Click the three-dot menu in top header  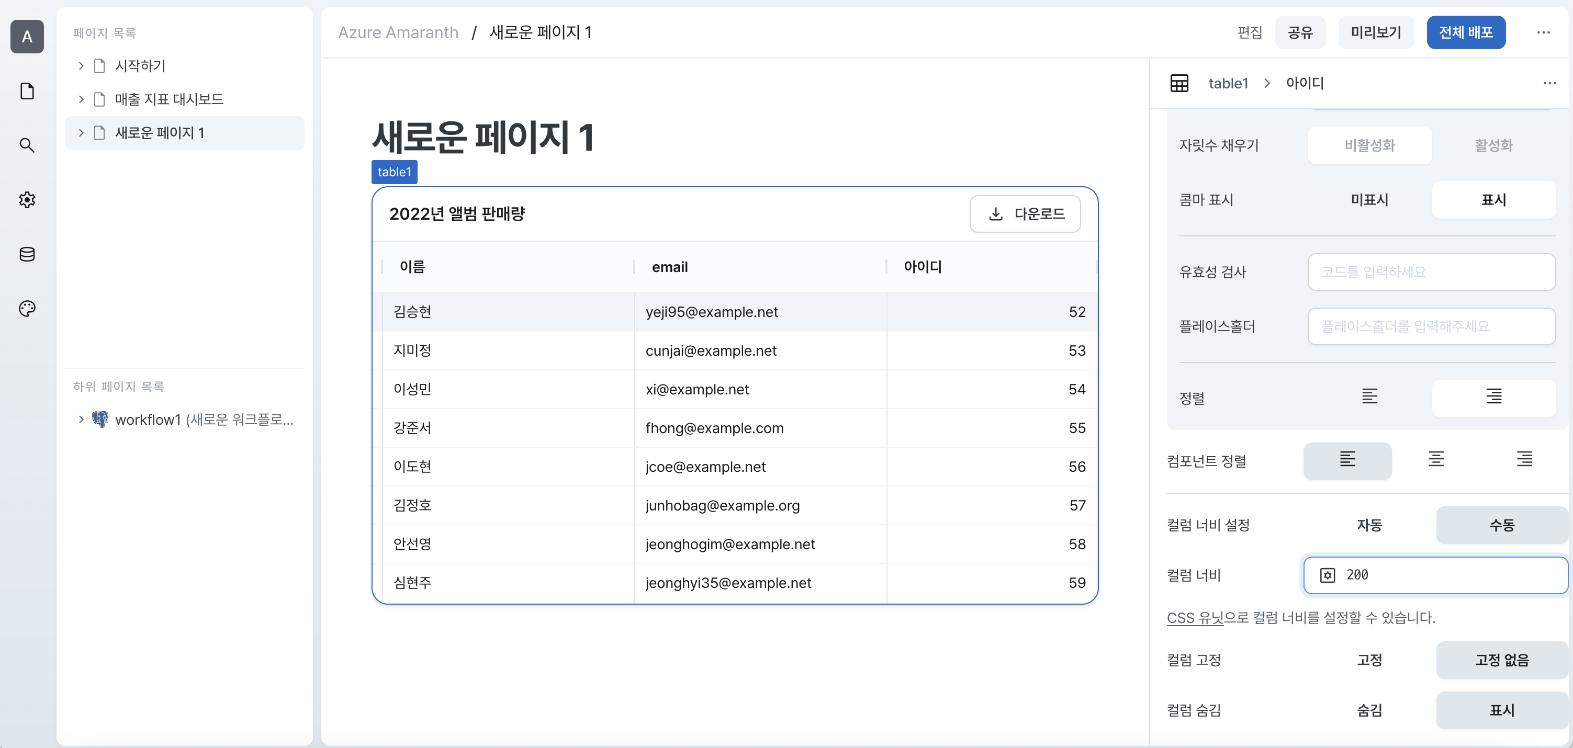coord(1543,32)
